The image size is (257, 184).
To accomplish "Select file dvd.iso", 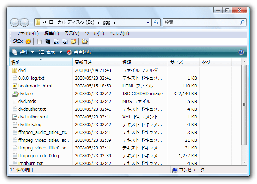I will pyautogui.click(x=25, y=94).
